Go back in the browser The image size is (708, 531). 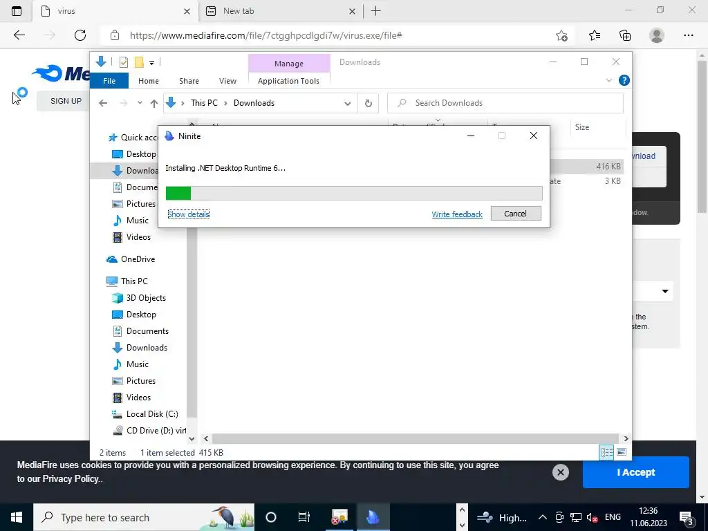[x=19, y=35]
